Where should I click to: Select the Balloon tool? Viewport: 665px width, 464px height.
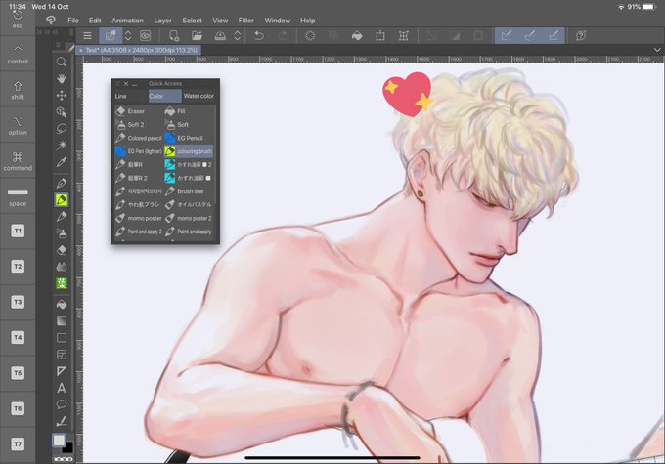click(62, 404)
